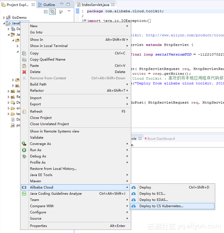Toggle Link with Editor icon
The image size is (224, 233).
click(x=52, y=12)
